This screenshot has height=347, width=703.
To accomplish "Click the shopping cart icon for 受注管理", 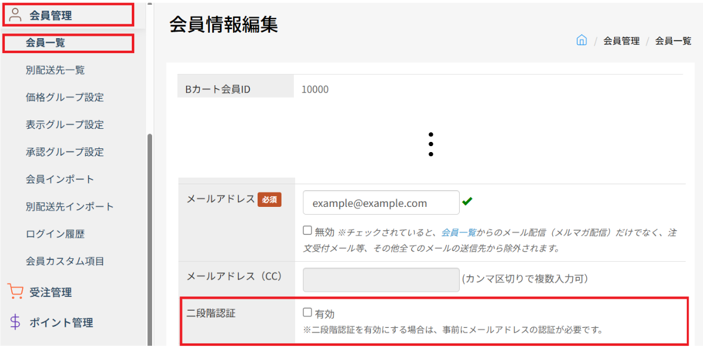I will (15, 292).
